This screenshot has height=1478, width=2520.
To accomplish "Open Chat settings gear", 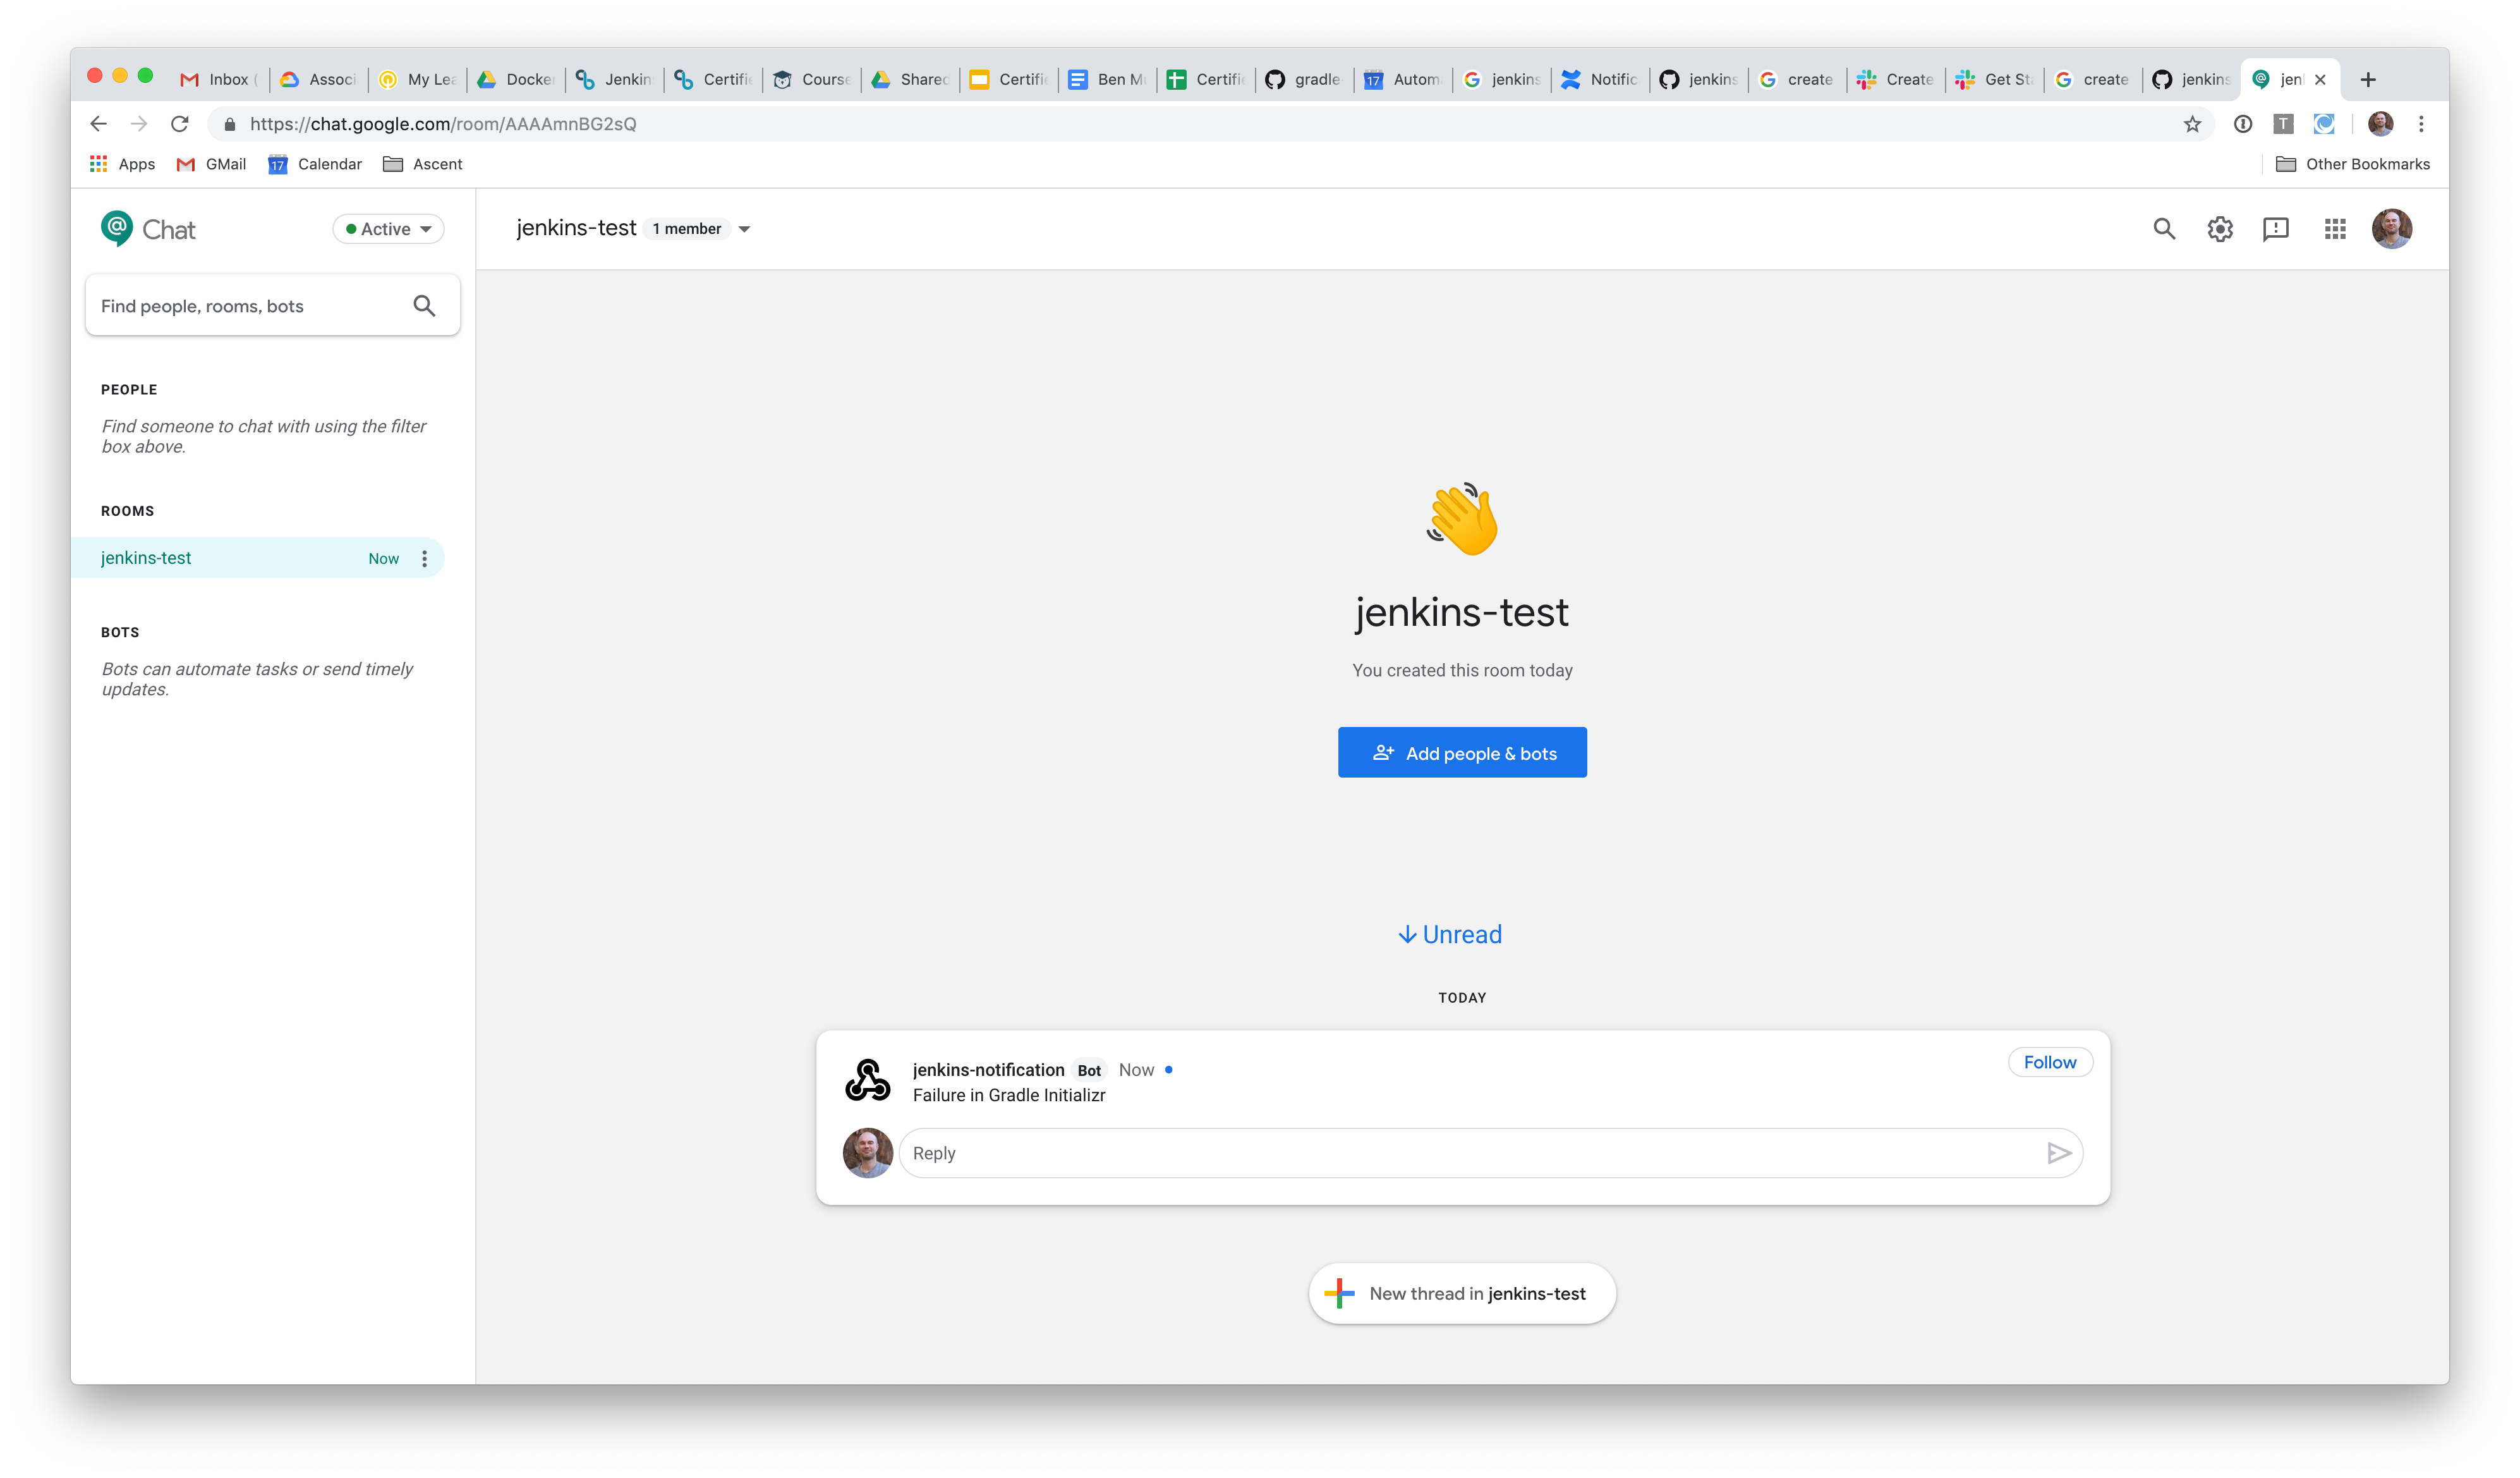I will tap(2220, 229).
